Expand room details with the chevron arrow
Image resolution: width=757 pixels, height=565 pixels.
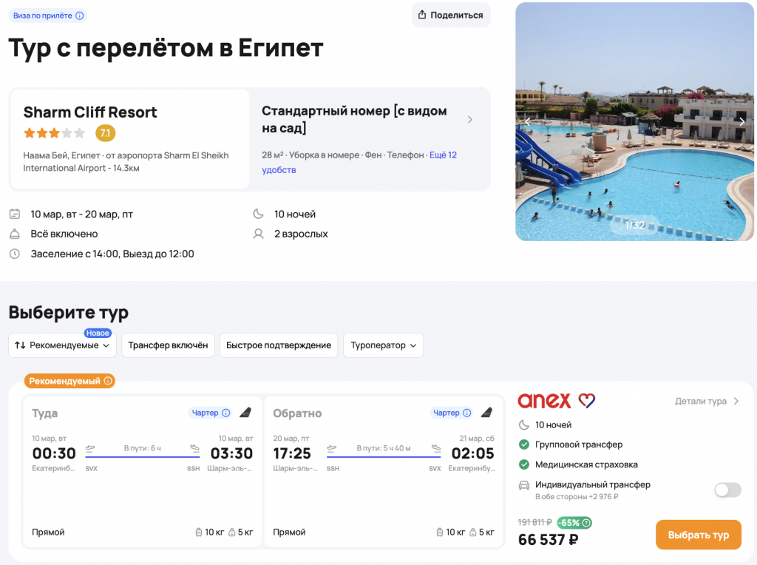470,120
